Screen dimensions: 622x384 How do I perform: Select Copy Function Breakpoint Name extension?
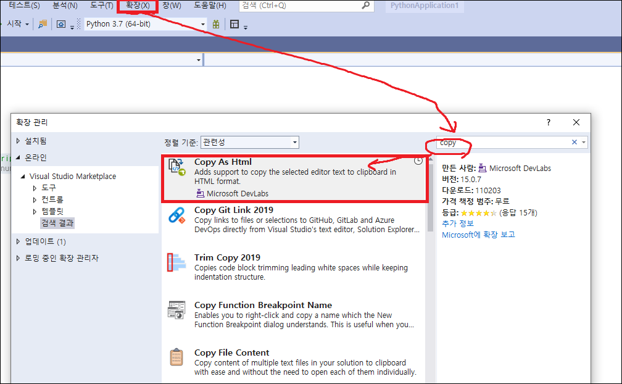pos(294,315)
